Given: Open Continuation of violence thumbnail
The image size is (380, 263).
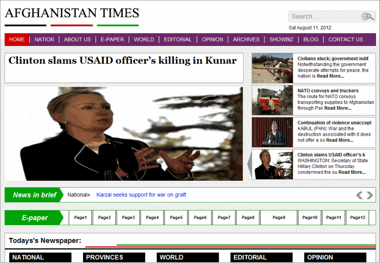Looking at the screenshot, I should tap(272, 132).
